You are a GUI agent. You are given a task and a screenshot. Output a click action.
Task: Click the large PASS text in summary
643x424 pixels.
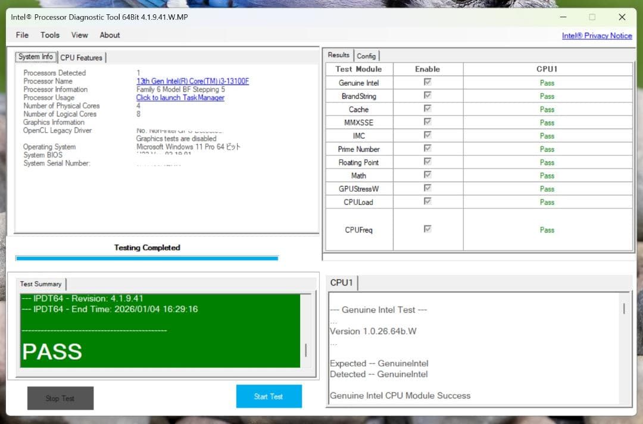[x=52, y=351]
